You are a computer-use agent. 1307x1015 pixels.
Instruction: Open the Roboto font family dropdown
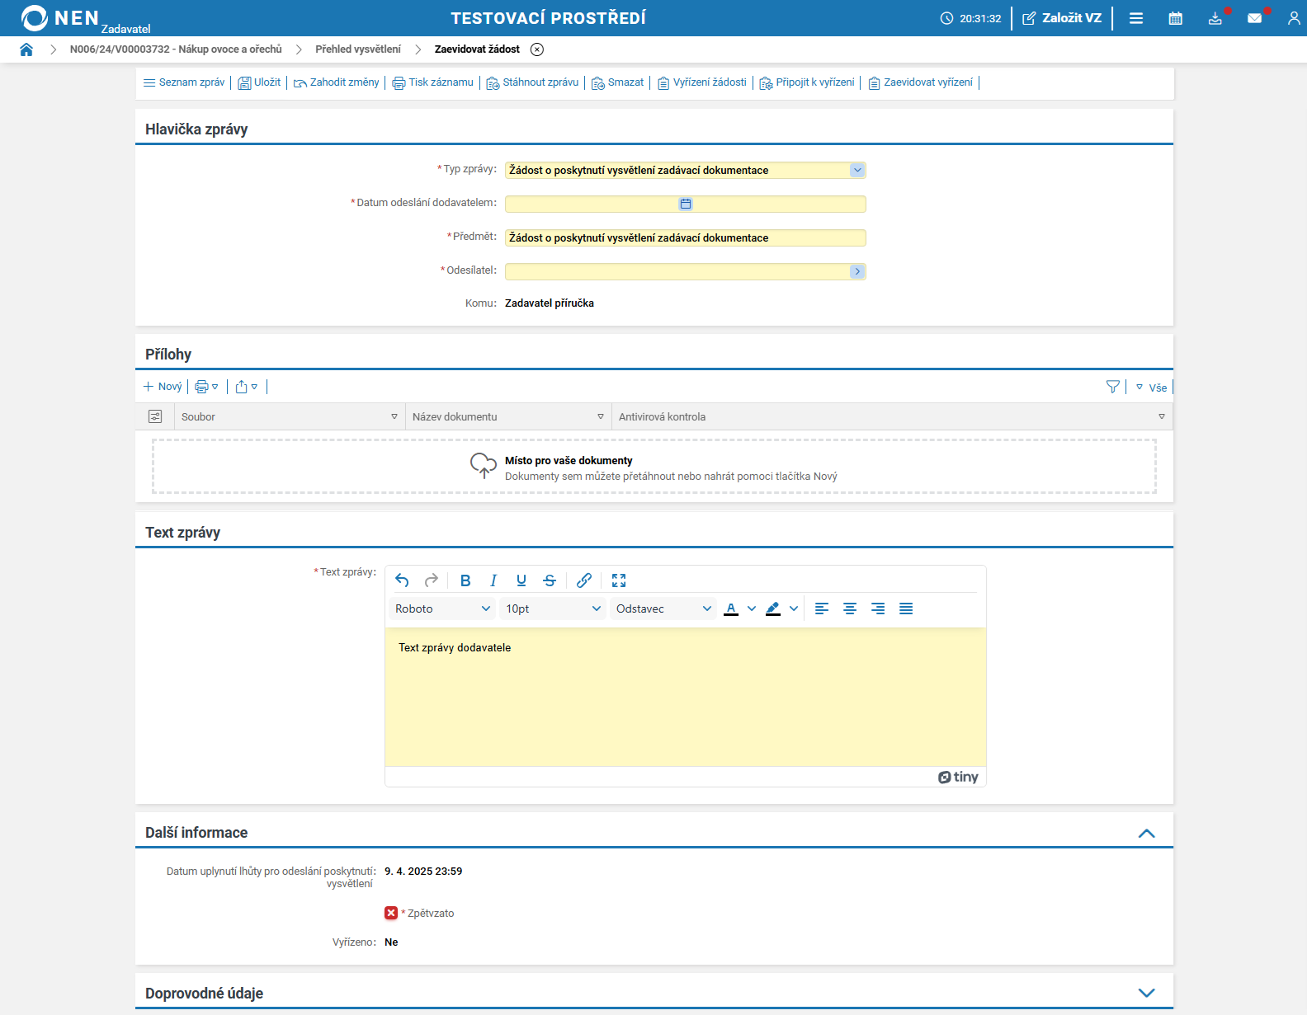tap(442, 609)
